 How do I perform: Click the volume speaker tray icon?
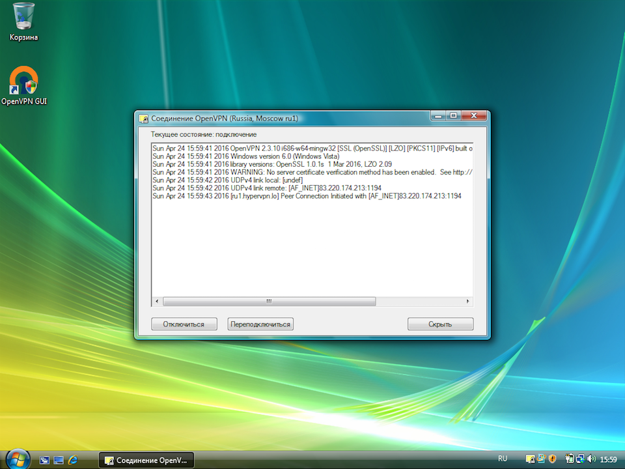(x=591, y=459)
